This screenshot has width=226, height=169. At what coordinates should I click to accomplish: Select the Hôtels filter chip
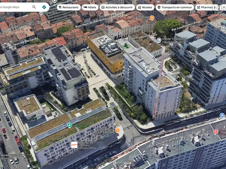[90, 8]
